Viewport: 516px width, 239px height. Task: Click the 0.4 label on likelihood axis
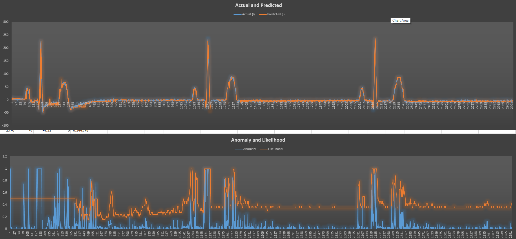[x=5, y=205]
